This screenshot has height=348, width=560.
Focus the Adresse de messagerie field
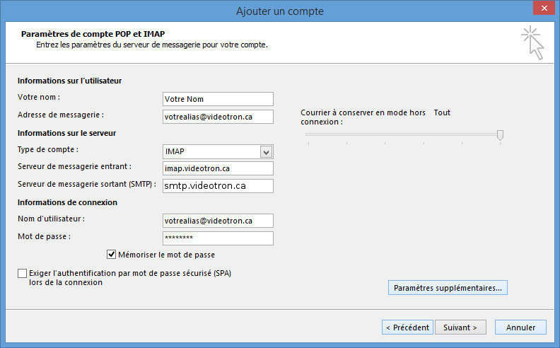pyautogui.click(x=218, y=116)
